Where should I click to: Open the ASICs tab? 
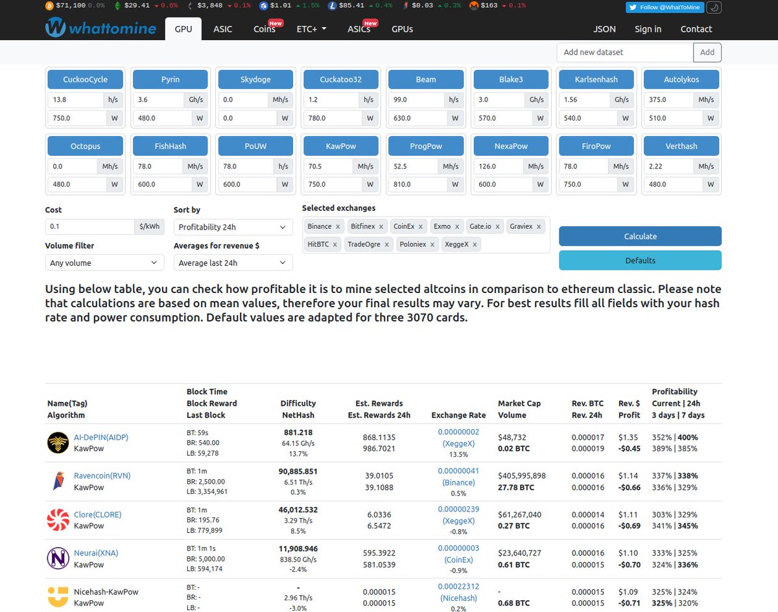[x=359, y=29]
